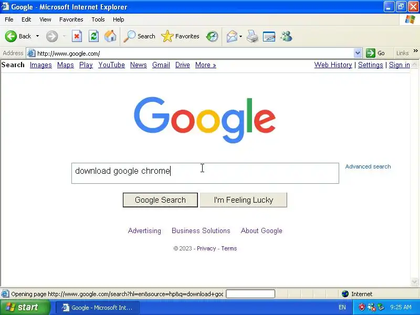This screenshot has width=420, height=315.
Task: Click the scrollbar up arrow
Action: click(x=414, y=65)
